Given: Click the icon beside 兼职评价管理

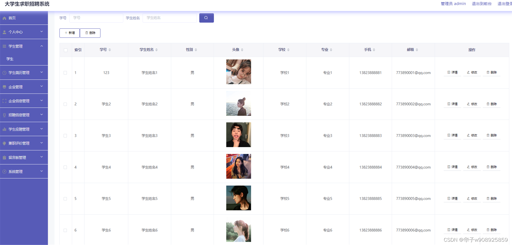Looking at the screenshot, I should [4, 143].
